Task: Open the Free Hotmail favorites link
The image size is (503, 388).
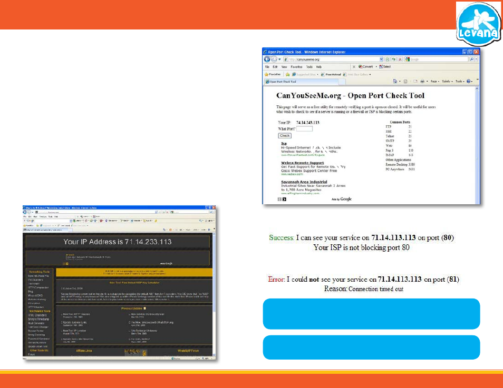Action: [331, 74]
